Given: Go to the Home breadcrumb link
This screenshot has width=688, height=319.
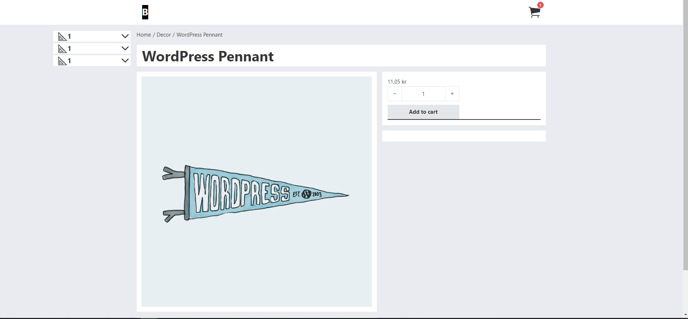Looking at the screenshot, I should point(144,35).
